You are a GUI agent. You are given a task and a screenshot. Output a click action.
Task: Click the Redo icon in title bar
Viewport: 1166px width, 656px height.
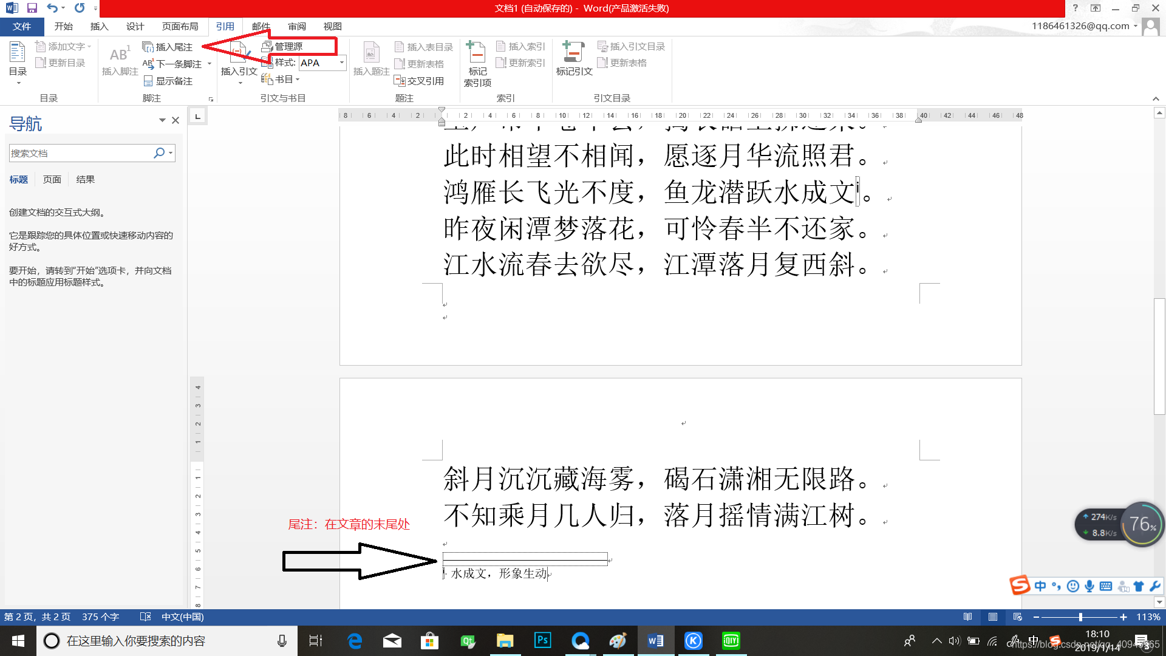[x=80, y=8]
